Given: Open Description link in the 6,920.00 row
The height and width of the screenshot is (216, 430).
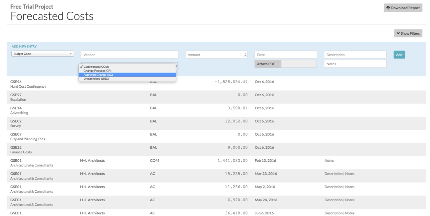Looking at the screenshot, I should [x=334, y=200].
